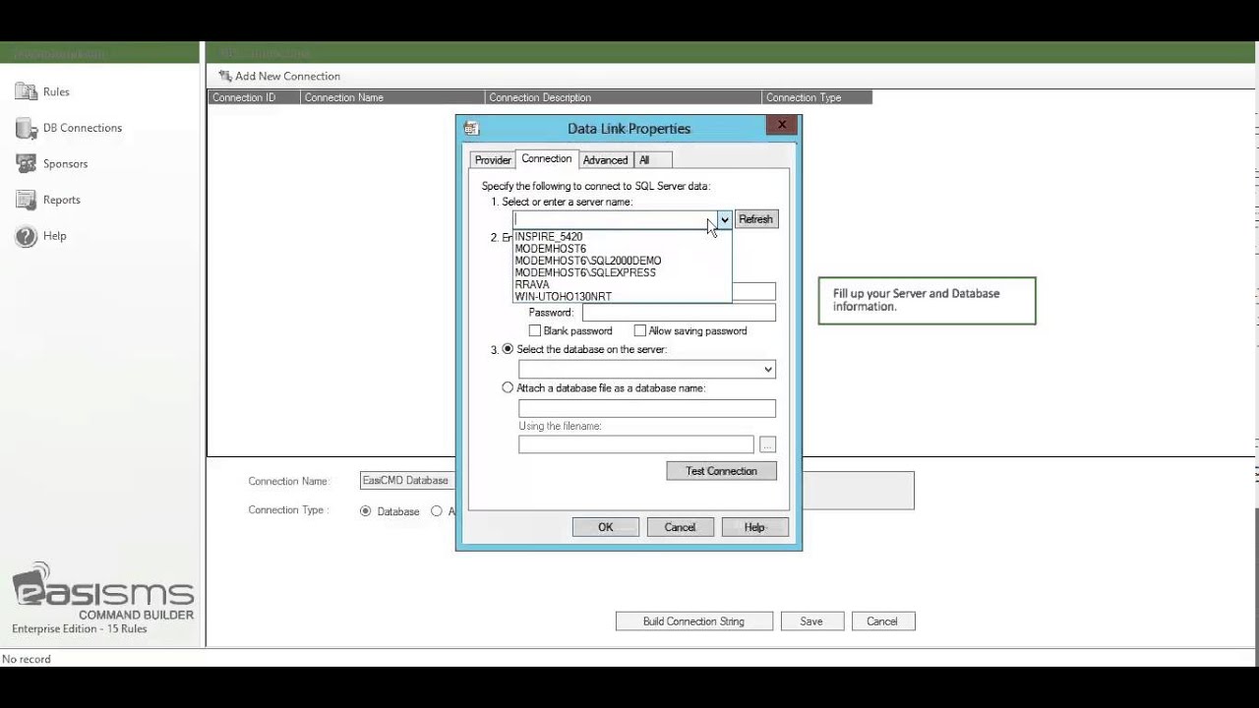Select server INSPIRE_5420 from list

tap(623, 237)
